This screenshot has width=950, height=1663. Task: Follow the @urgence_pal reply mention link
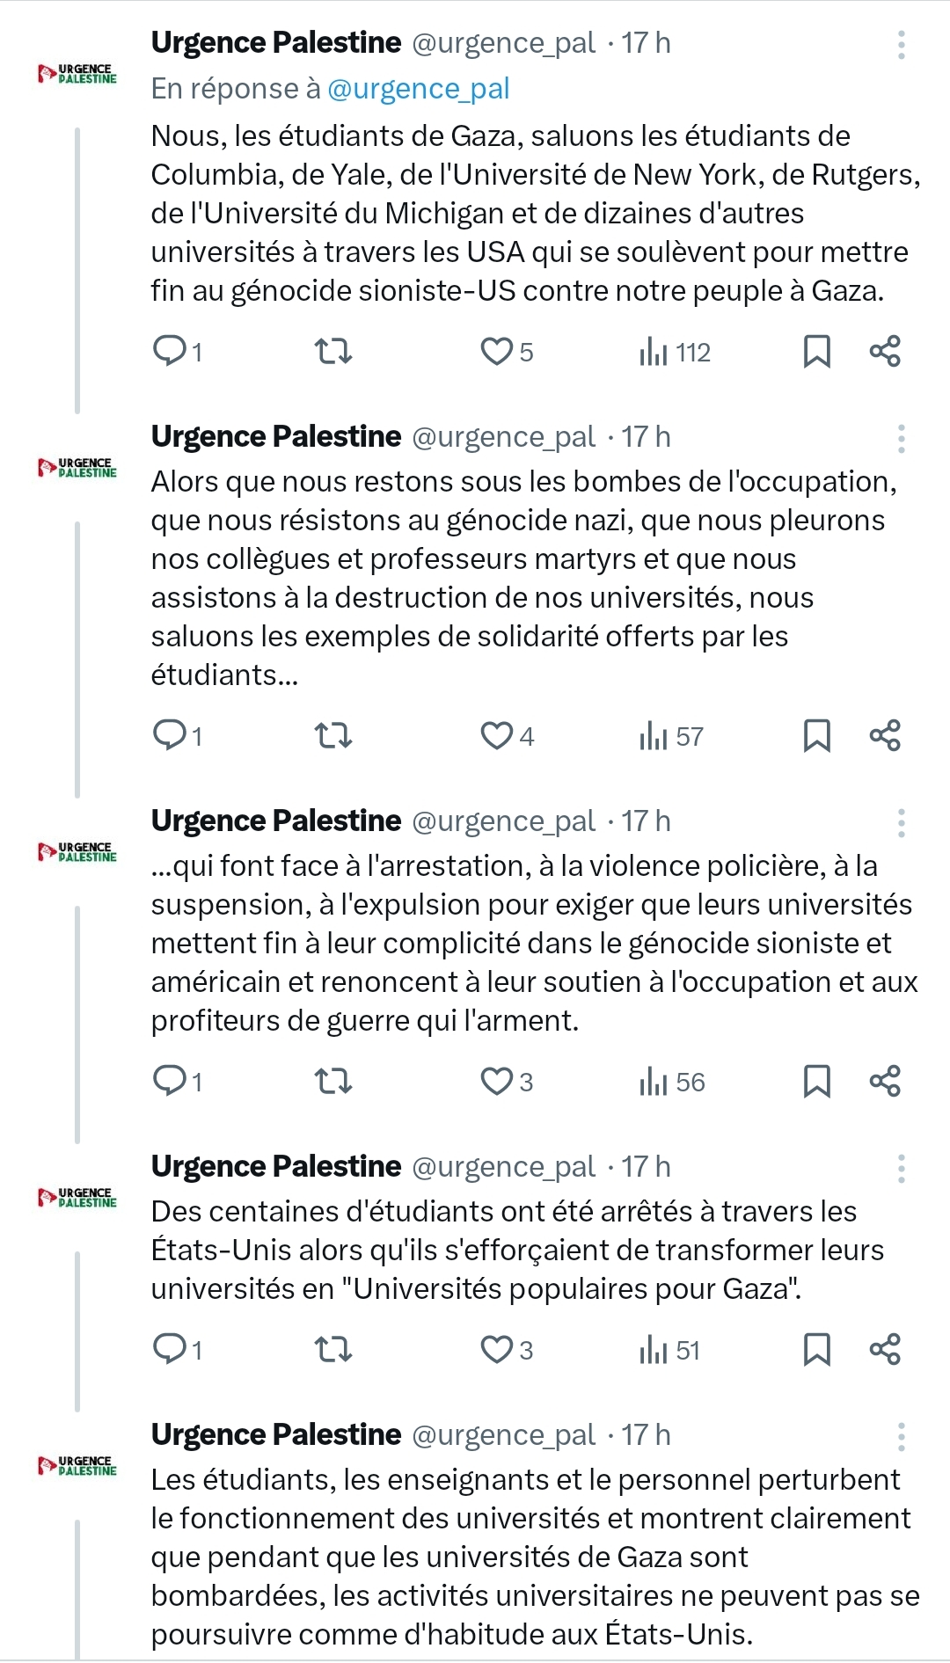coord(418,89)
